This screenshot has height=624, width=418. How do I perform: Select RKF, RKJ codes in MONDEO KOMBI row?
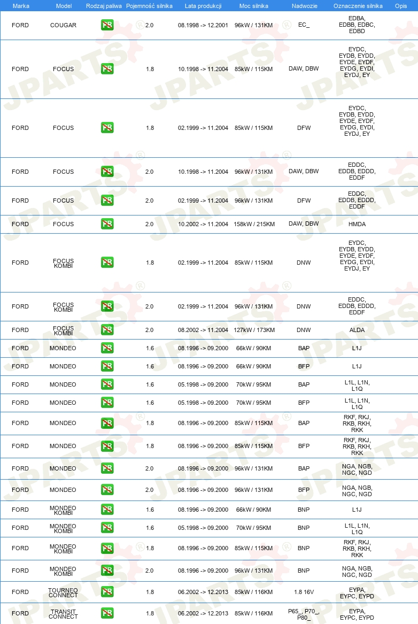pyautogui.click(x=357, y=549)
